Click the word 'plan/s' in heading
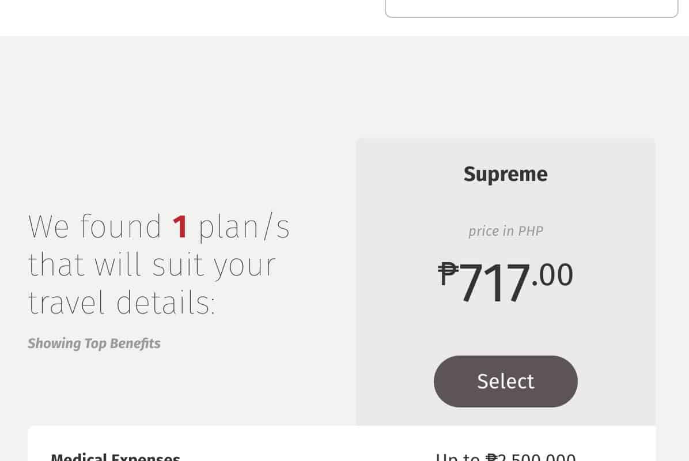 click(244, 226)
